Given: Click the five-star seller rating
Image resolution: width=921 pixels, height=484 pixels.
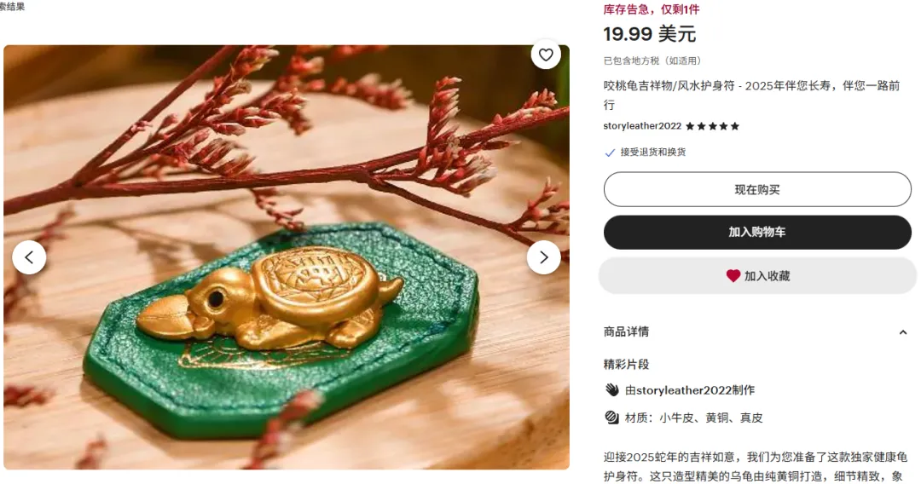Looking at the screenshot, I should click(x=712, y=126).
